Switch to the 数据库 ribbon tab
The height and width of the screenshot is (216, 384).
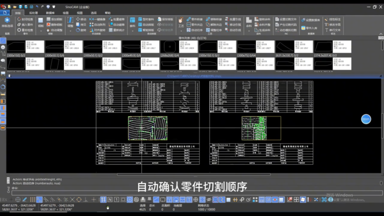tap(50, 13)
